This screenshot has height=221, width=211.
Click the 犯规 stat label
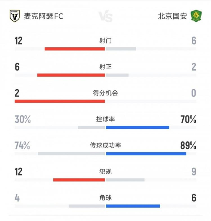tap(105, 172)
